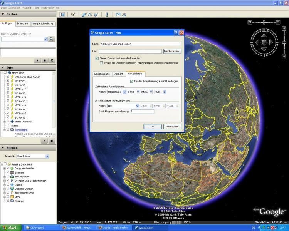289x231 pixels.
Task: Click stop in the search results panel
Action: coord(45,60)
